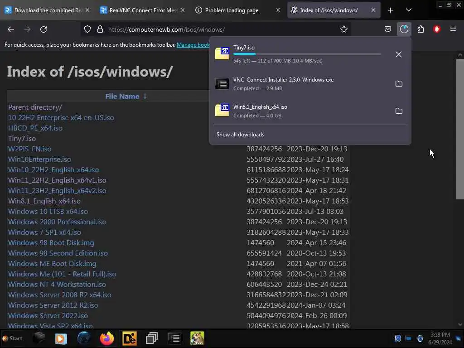Screen dimensions: 464x348
Task: Open the Pocket save icon
Action: (x=388, y=29)
